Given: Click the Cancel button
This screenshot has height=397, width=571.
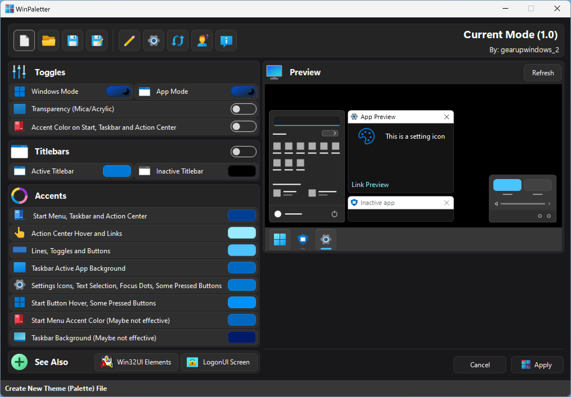Looking at the screenshot, I should tap(480, 365).
